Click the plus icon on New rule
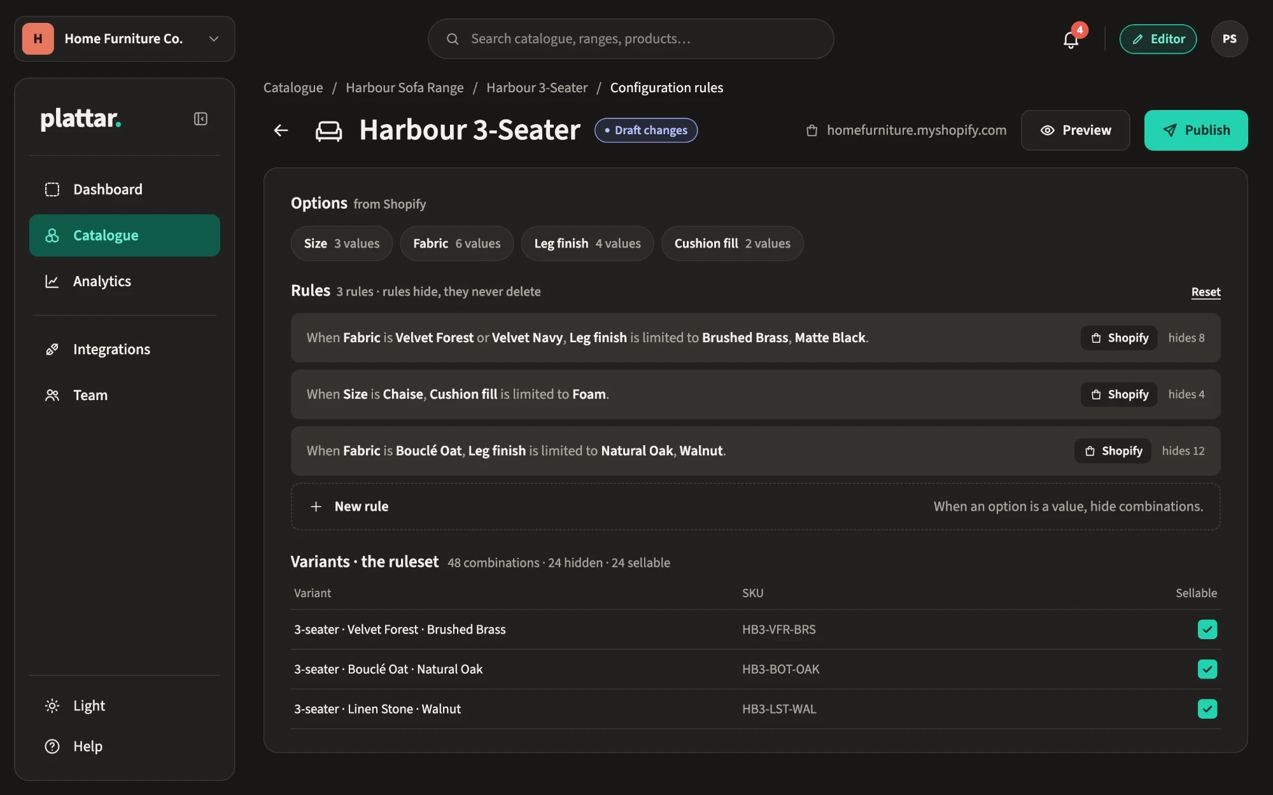 316,506
